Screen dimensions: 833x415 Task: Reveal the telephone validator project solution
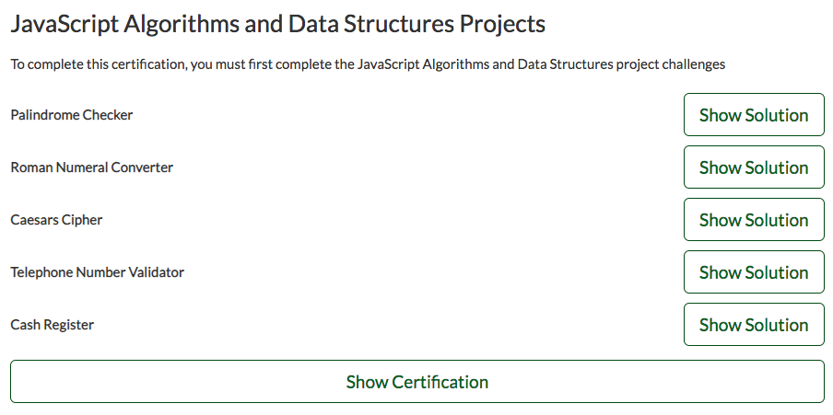pyautogui.click(x=754, y=272)
